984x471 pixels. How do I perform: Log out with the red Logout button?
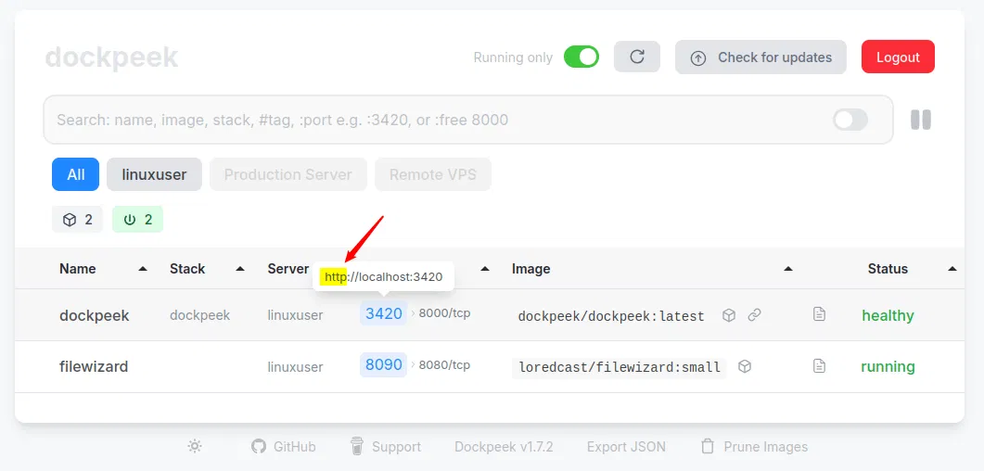[898, 57]
